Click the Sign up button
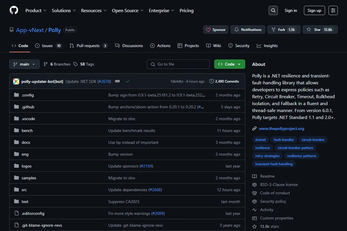Screen dimensions: 347x231 coord(314,10)
